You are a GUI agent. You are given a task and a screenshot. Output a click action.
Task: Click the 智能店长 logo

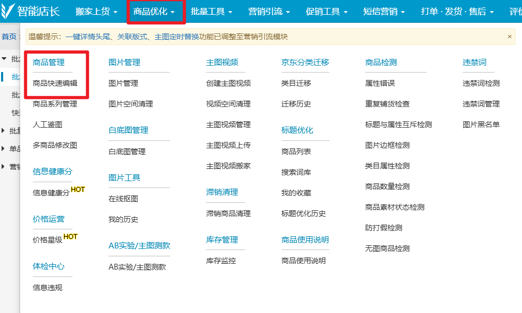point(33,11)
